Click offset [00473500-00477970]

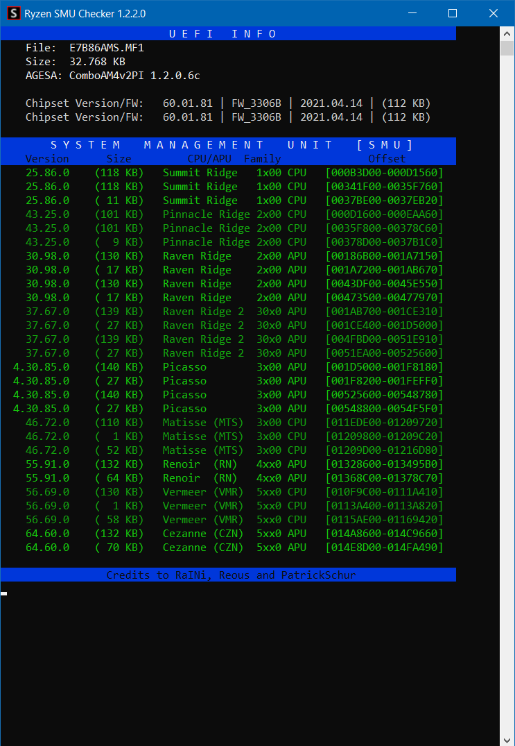click(385, 297)
